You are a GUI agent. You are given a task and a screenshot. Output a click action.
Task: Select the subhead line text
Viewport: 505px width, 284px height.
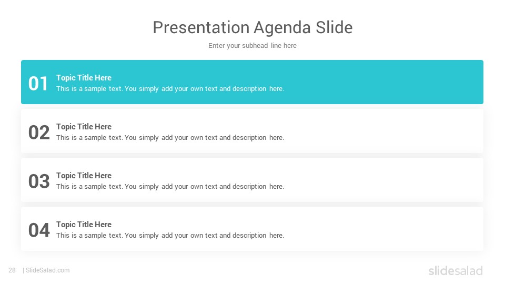[252, 46]
